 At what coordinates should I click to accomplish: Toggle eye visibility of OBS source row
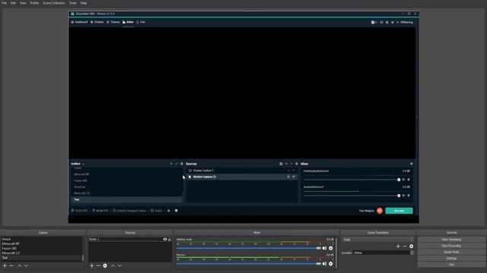(x=165, y=240)
